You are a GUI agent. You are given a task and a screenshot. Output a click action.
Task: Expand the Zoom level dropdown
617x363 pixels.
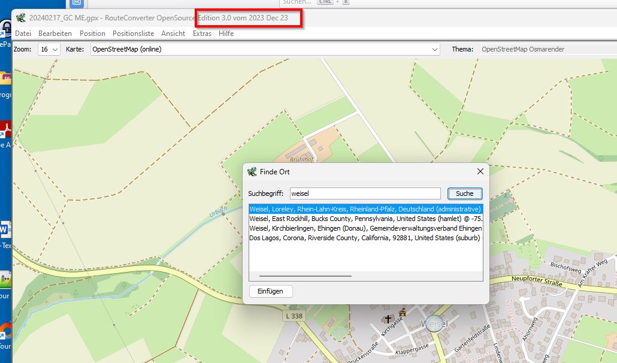tap(49, 49)
